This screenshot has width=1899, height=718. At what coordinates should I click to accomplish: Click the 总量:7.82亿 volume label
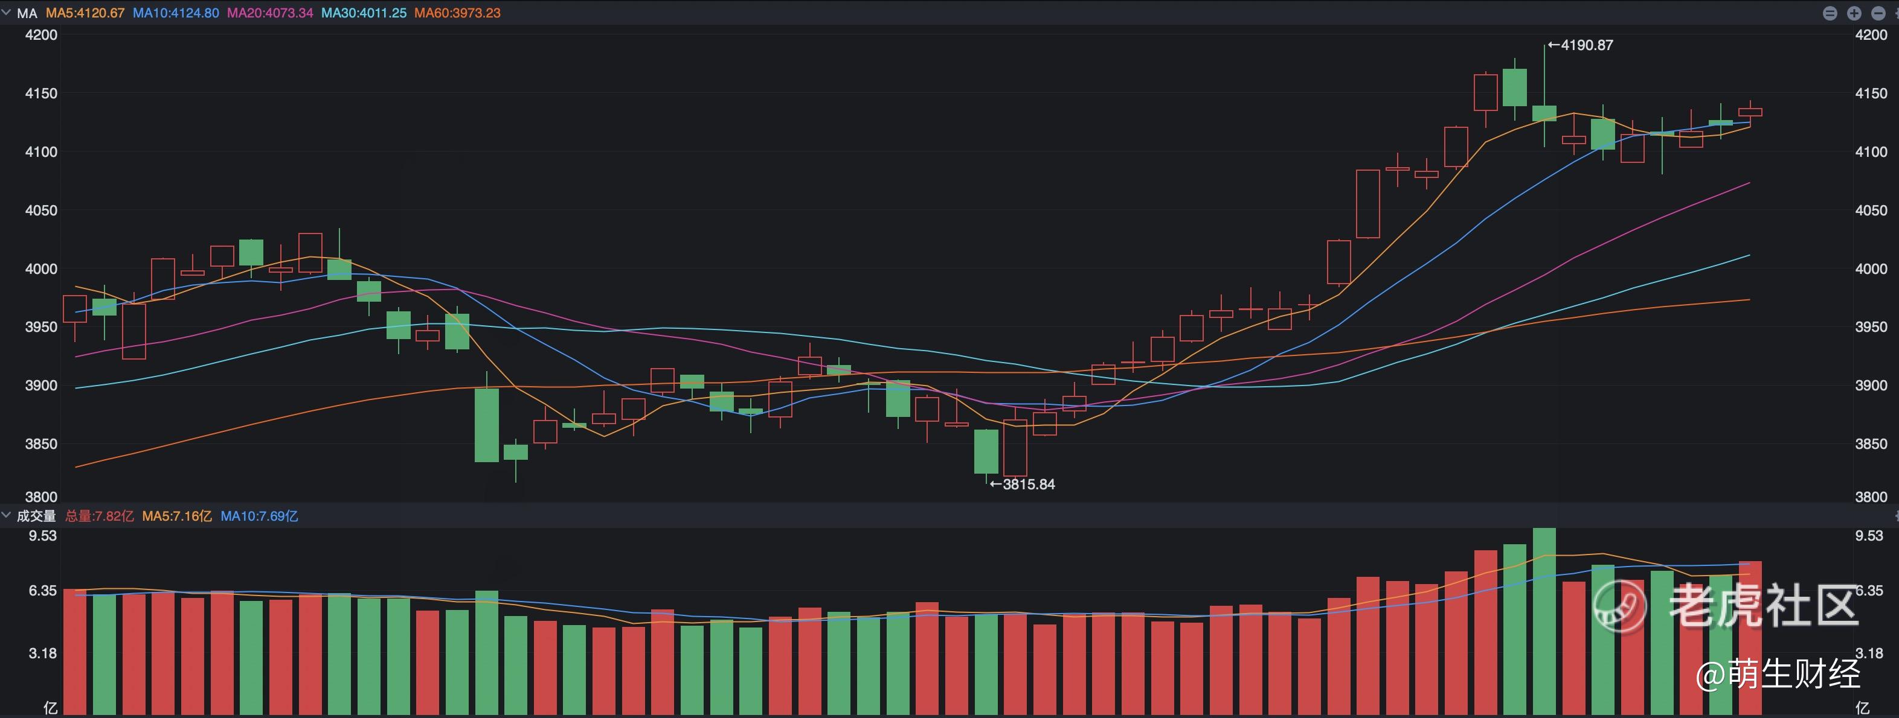pyautogui.click(x=100, y=516)
